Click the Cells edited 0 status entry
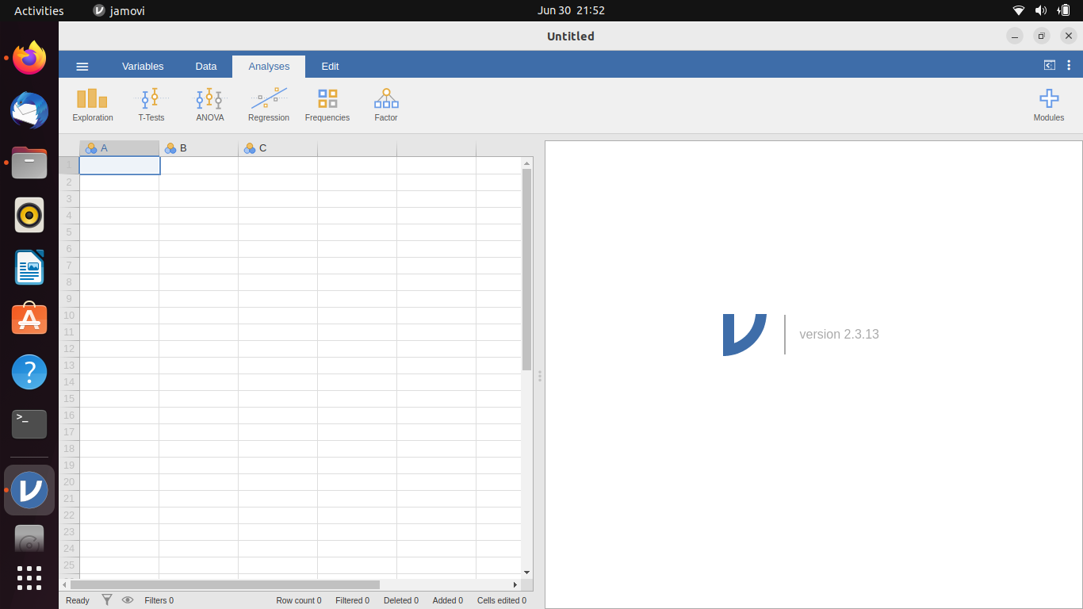Viewport: 1083px width, 609px height. 502,600
